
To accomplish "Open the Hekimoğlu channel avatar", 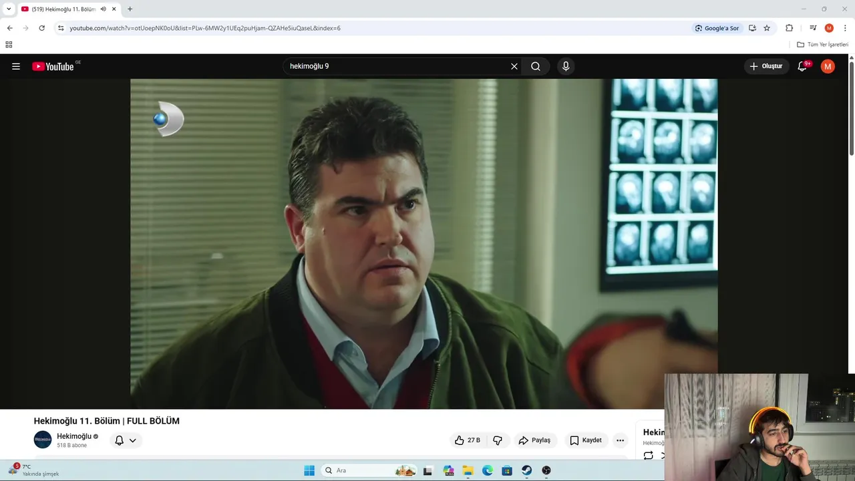I will click(x=43, y=440).
